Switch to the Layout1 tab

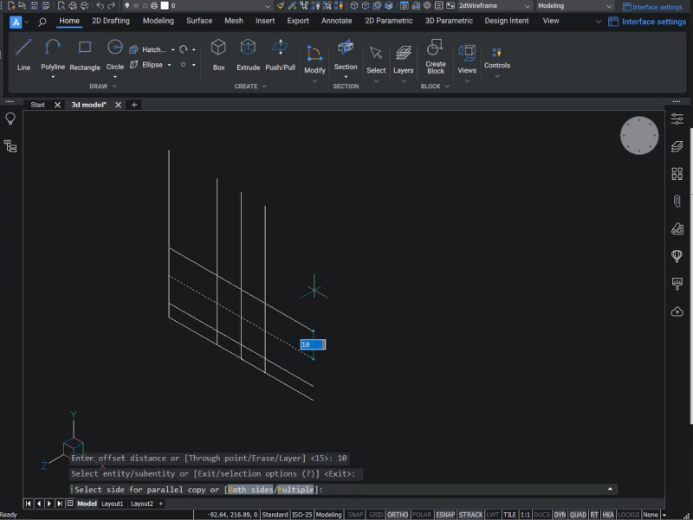111,503
